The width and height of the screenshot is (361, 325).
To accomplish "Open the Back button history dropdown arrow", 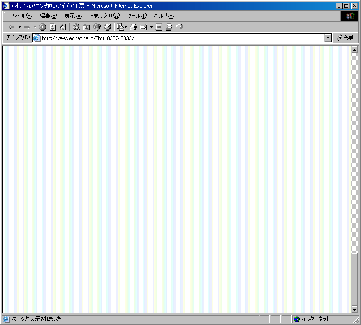I will (x=19, y=27).
